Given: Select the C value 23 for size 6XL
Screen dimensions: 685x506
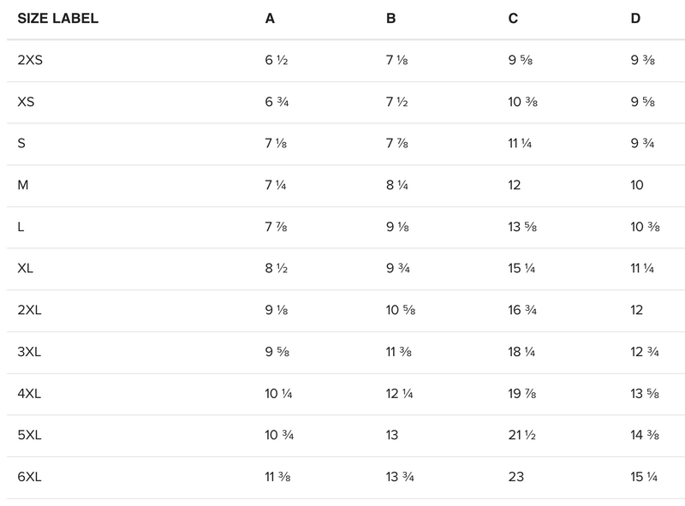Looking at the screenshot, I should [x=515, y=477].
